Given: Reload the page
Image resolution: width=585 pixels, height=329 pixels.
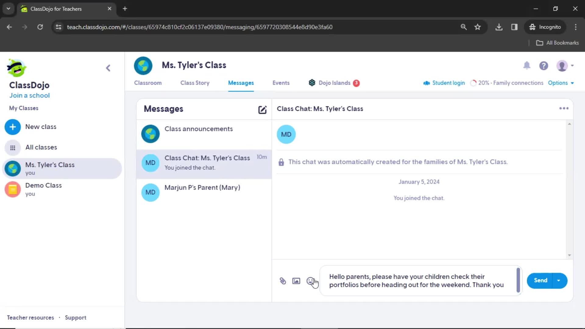Looking at the screenshot, I should [x=40, y=27].
